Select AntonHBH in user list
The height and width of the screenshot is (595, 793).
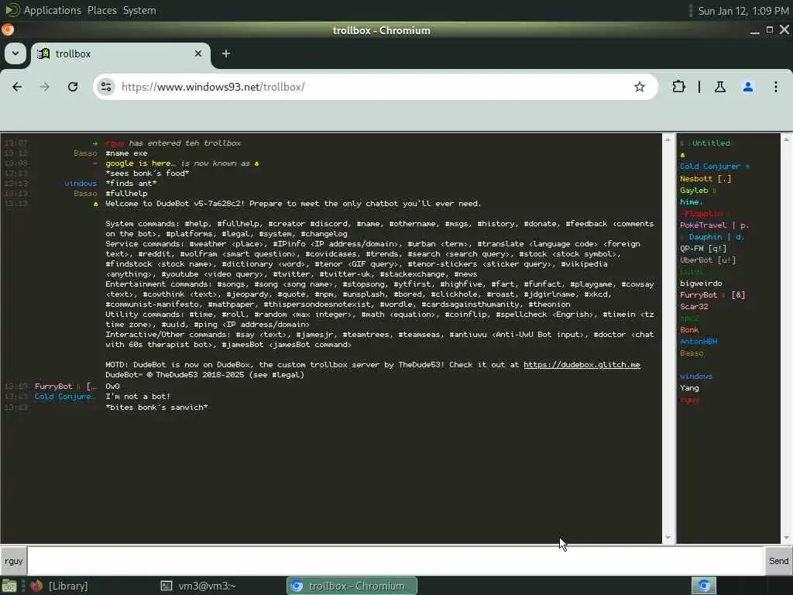point(699,342)
